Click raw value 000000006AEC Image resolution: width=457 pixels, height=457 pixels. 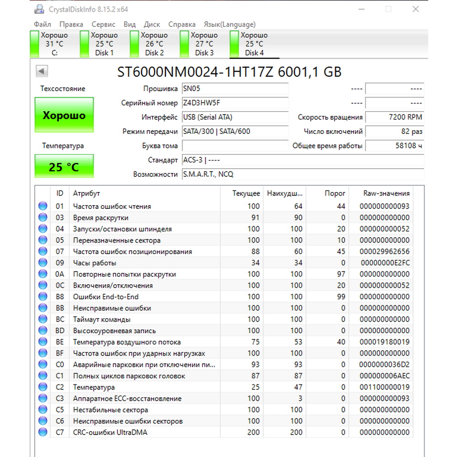[384, 376]
